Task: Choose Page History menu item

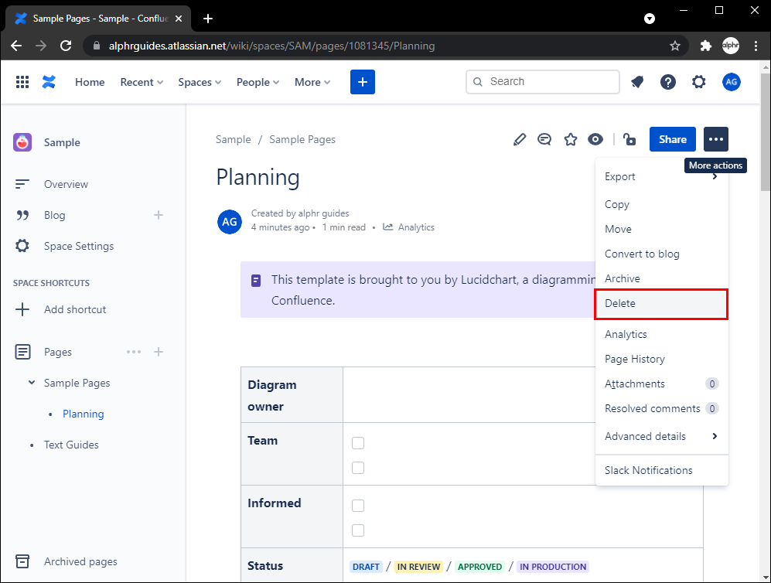Action: click(635, 359)
